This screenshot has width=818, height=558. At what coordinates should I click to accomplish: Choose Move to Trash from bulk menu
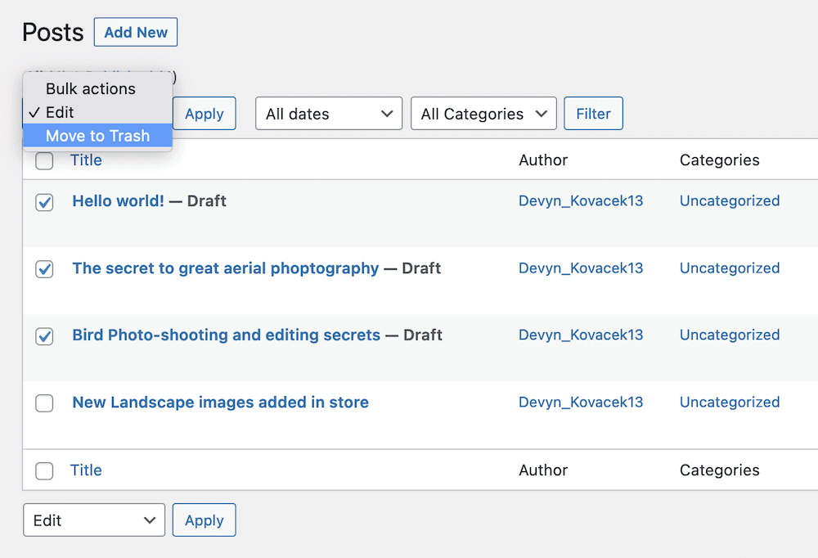pos(97,136)
